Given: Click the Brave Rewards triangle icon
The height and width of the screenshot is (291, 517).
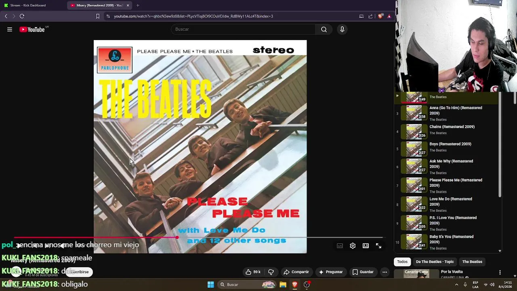Looking at the screenshot, I should pyautogui.click(x=389, y=16).
